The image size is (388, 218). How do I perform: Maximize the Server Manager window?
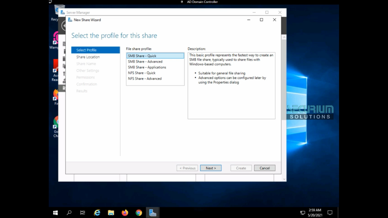(x=267, y=12)
